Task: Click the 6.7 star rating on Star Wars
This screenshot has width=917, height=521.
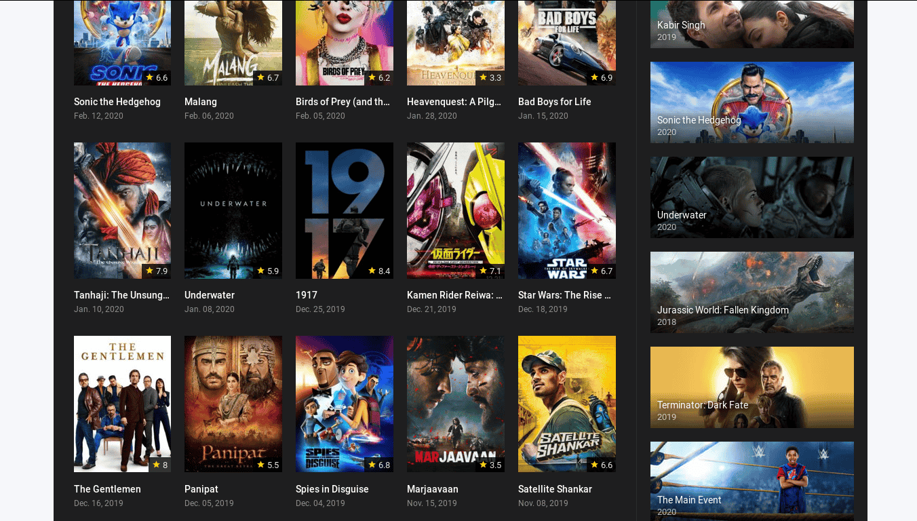Action: (x=602, y=271)
